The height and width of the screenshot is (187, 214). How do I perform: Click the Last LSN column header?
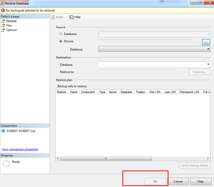(170, 92)
